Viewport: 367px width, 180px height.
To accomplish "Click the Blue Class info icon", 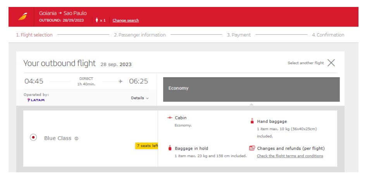I will (x=76, y=138).
